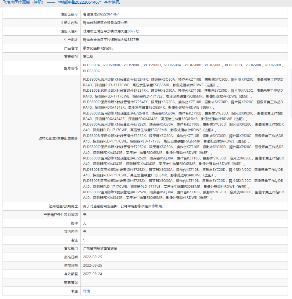The width and height of the screenshot is (292, 299).
Task: Click the PLD5900C: composition line
Action: pos(183,105)
